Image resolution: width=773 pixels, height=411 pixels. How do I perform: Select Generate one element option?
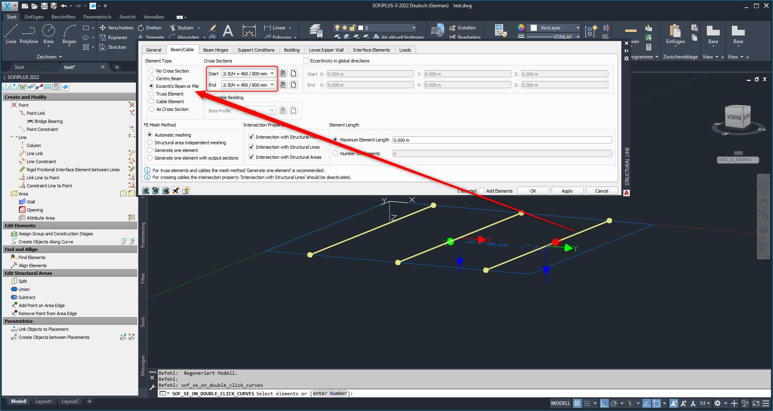pos(150,150)
